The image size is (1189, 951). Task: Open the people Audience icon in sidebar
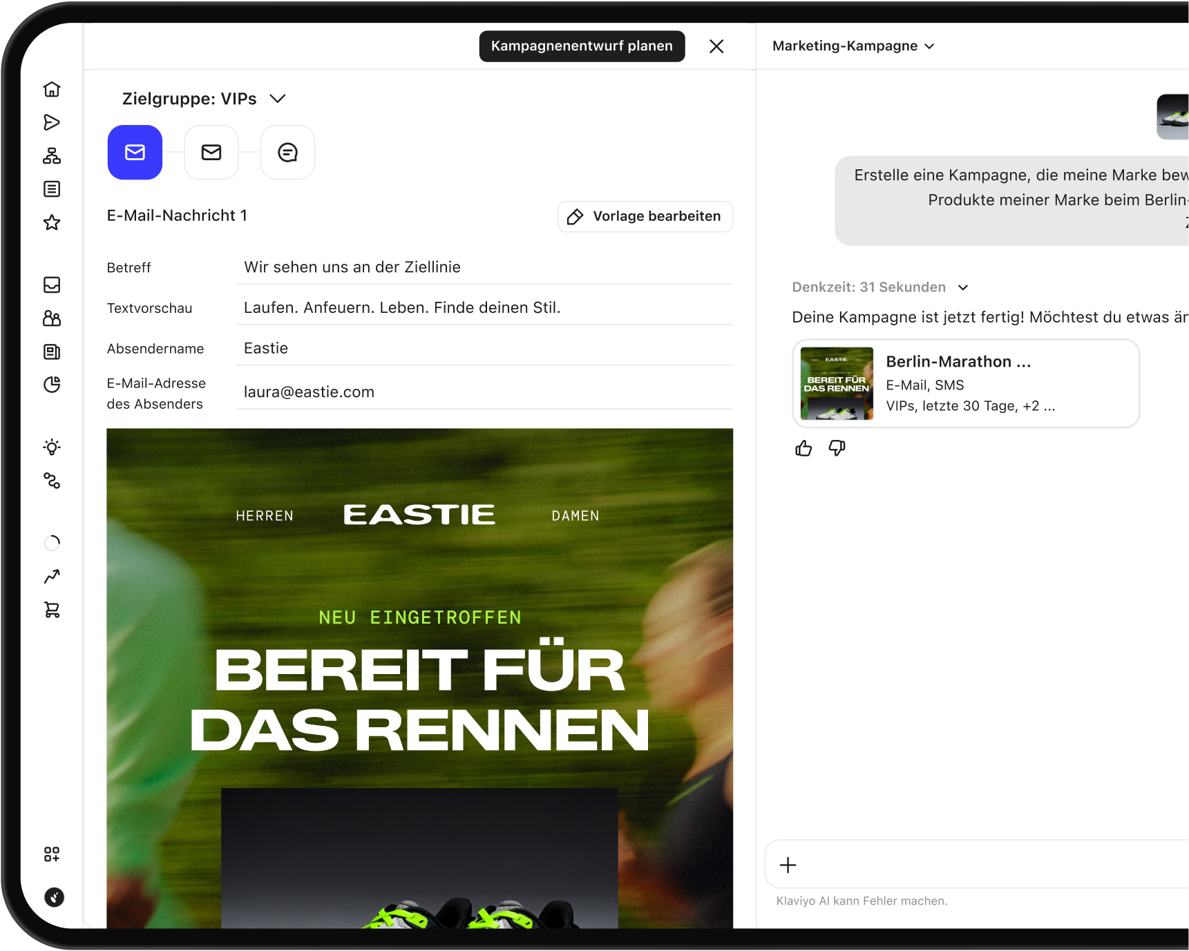52,318
